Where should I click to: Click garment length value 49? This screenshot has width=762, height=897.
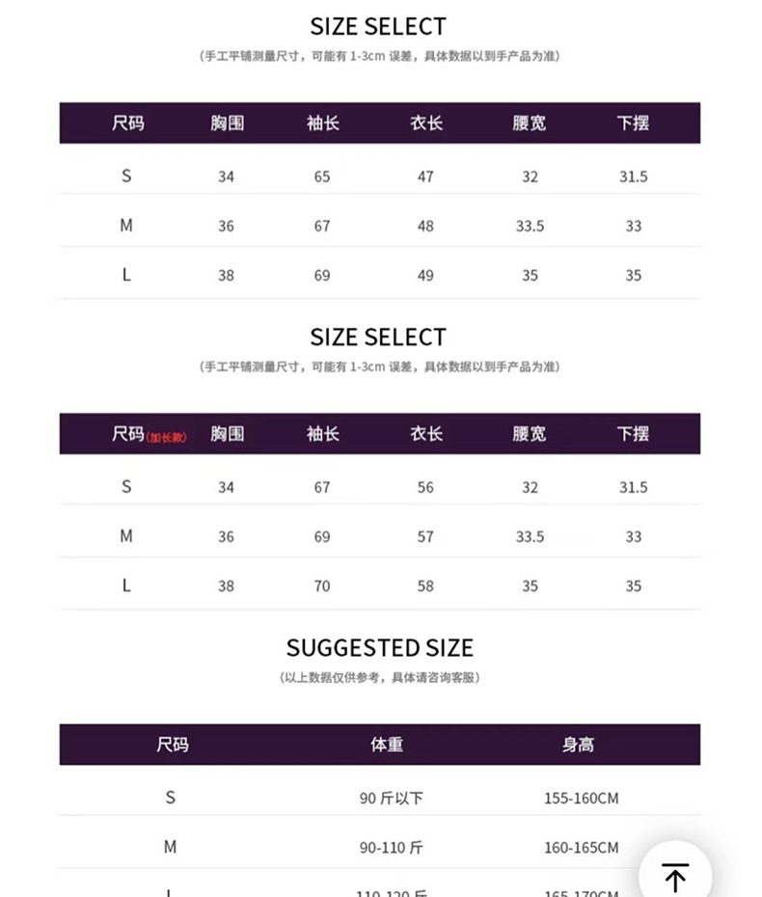click(x=425, y=275)
